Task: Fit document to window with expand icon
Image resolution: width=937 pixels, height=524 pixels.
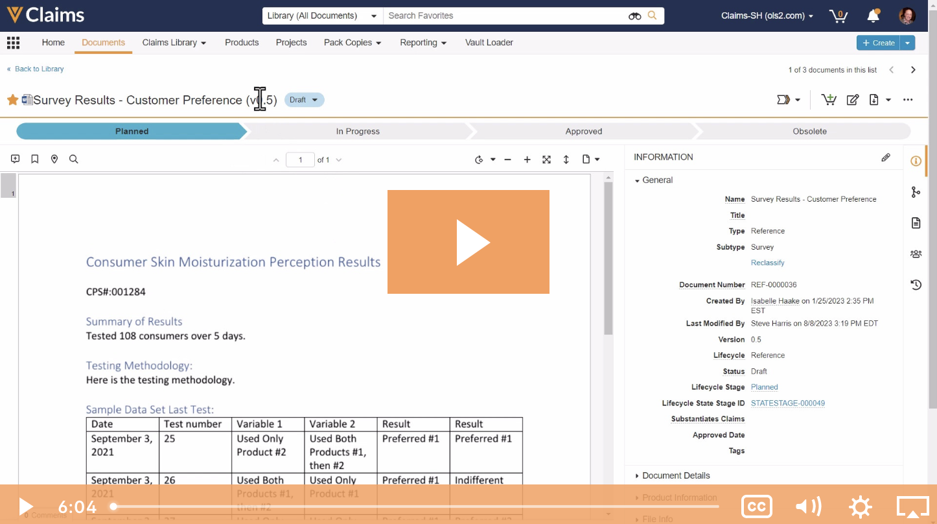Action: tap(546, 159)
